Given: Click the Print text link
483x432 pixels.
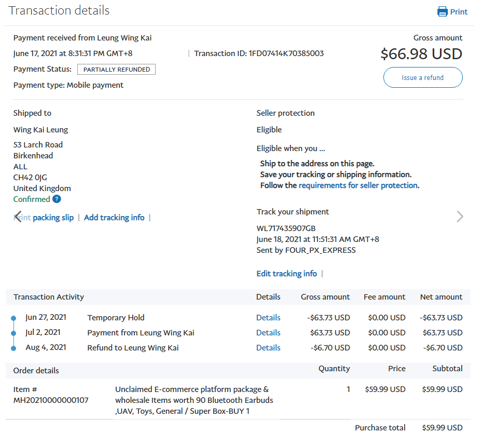Looking at the screenshot, I should click(x=459, y=12).
